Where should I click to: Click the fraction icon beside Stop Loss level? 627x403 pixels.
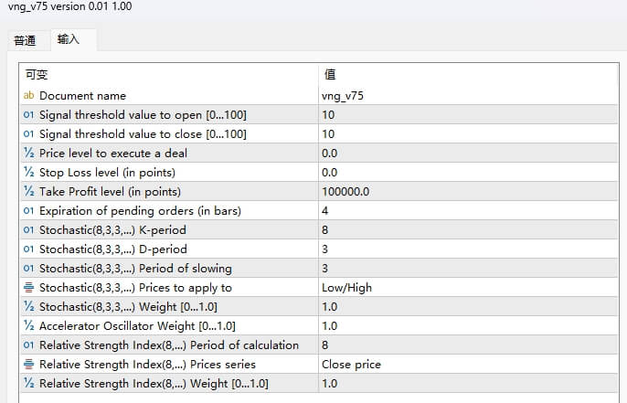28,173
